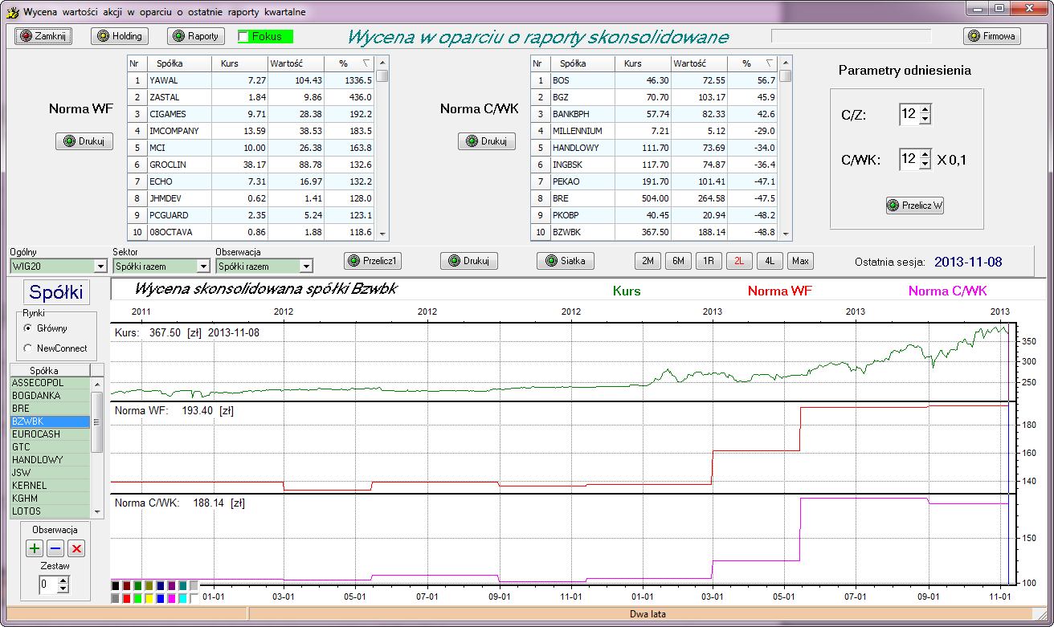
Task: Click the Kurs header in Norma WF table
Action: pyautogui.click(x=239, y=63)
